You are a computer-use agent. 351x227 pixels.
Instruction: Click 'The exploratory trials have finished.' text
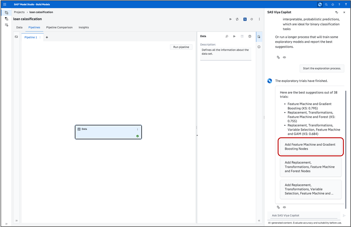pos(301,81)
